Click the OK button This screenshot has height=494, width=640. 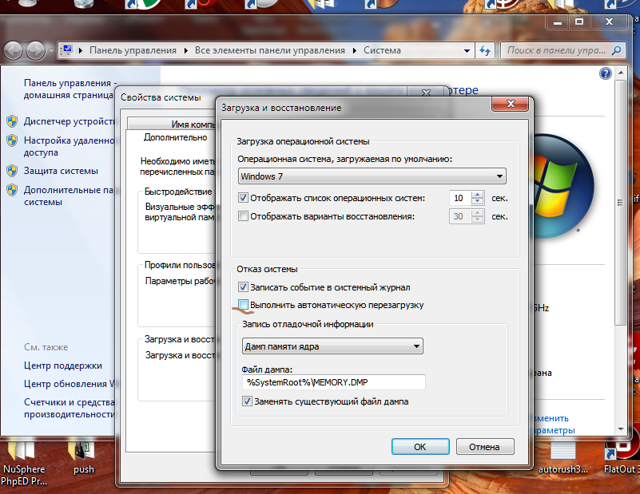click(x=420, y=447)
